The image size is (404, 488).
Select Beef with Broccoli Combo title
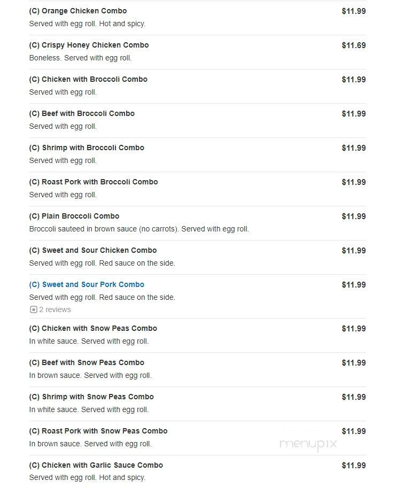pos(82,114)
